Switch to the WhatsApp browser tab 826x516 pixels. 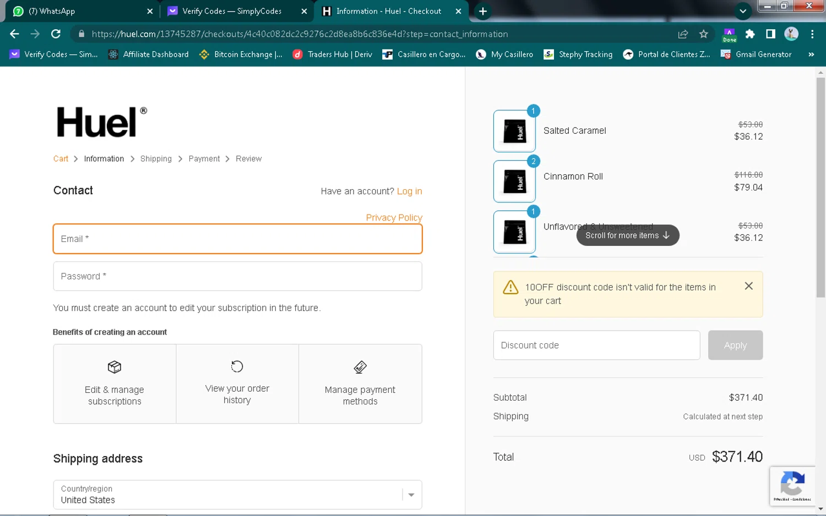[81, 11]
